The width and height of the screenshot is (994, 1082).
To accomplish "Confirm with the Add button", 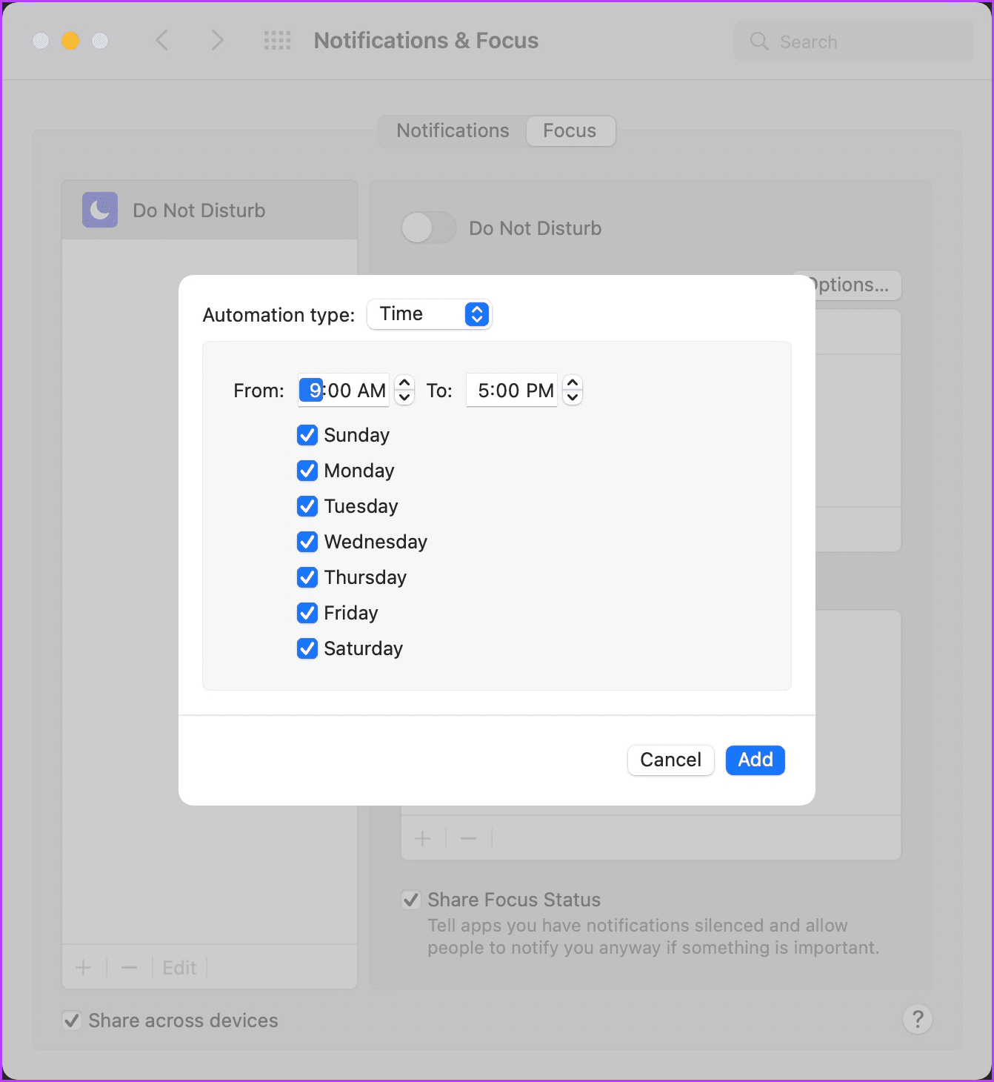I will 755,760.
